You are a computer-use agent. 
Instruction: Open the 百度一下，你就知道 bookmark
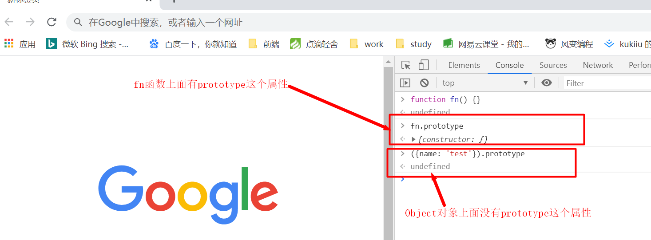coord(193,44)
